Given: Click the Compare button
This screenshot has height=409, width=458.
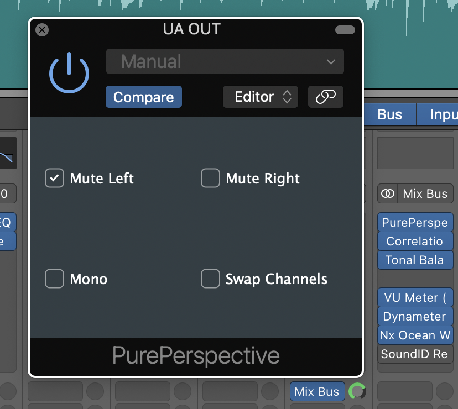Looking at the screenshot, I should point(143,96).
